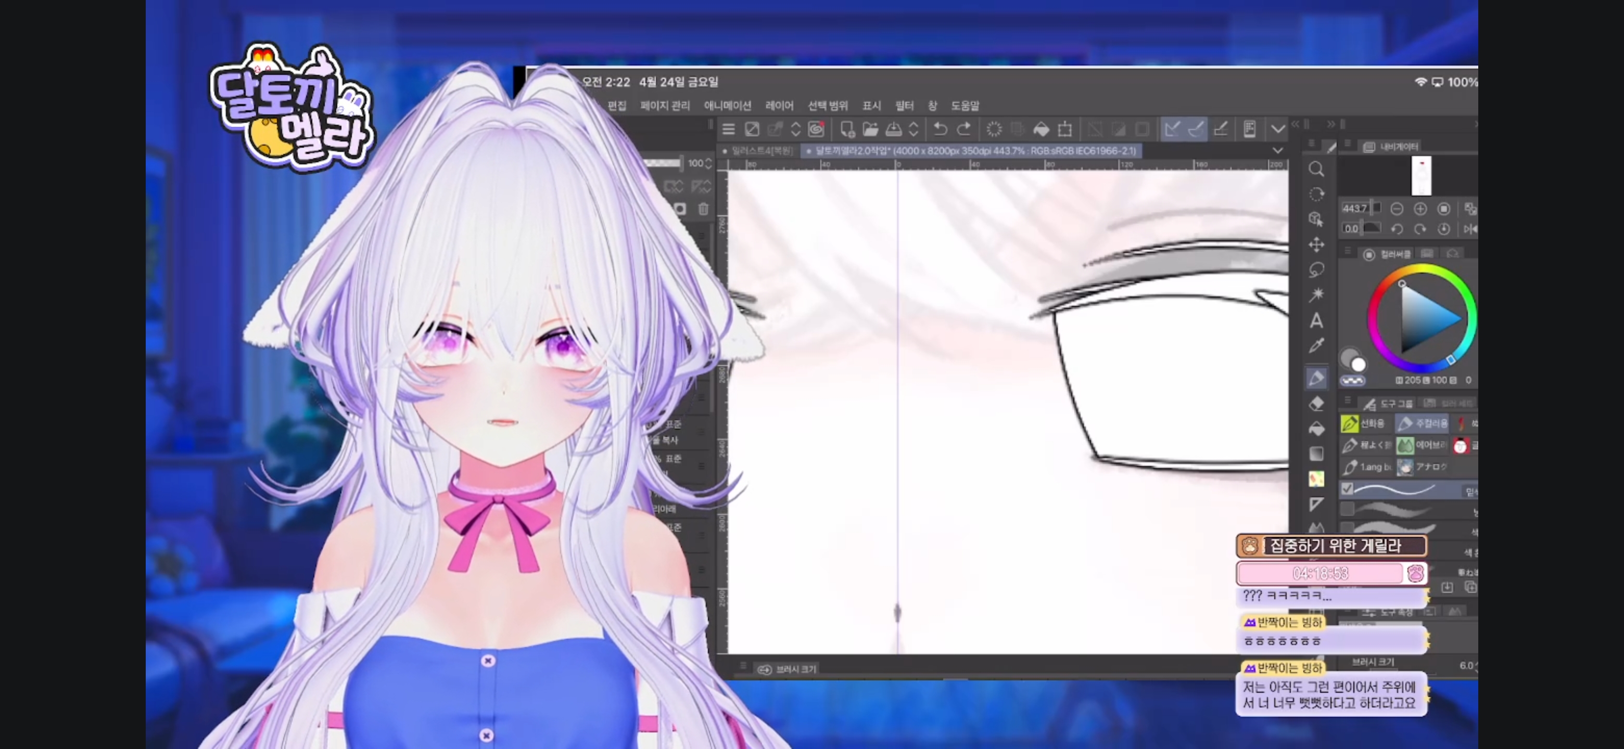Click the Clear layer dotted-circle icon

(994, 130)
